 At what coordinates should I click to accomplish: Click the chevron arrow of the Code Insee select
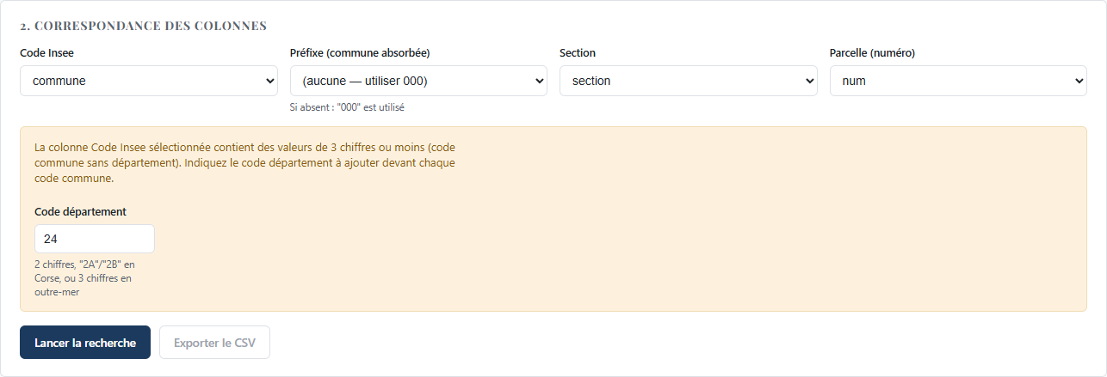270,82
